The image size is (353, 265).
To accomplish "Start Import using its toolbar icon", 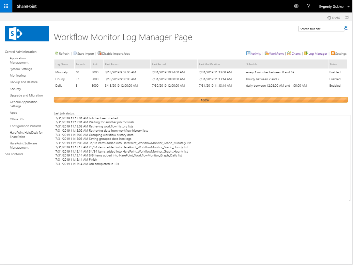I will [x=75, y=53].
